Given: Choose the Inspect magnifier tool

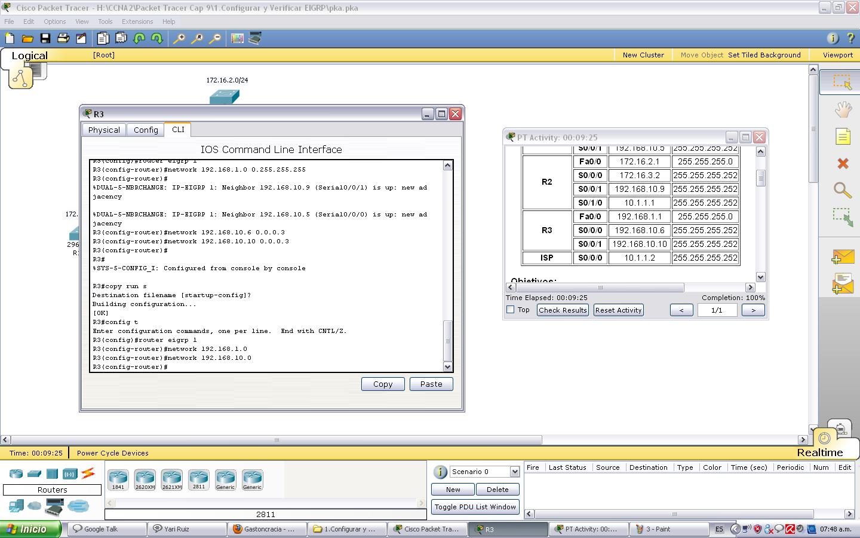Looking at the screenshot, I should (x=843, y=190).
